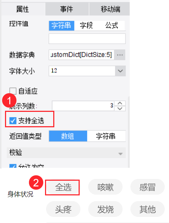Open the 字体大小 dropdown arrow
The image size is (169, 223).
(x=120, y=71)
